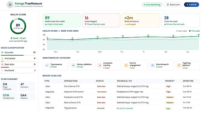This screenshot has width=201, height=113.
Task: Click the Mistracked status label
Action: [x=102, y=92]
